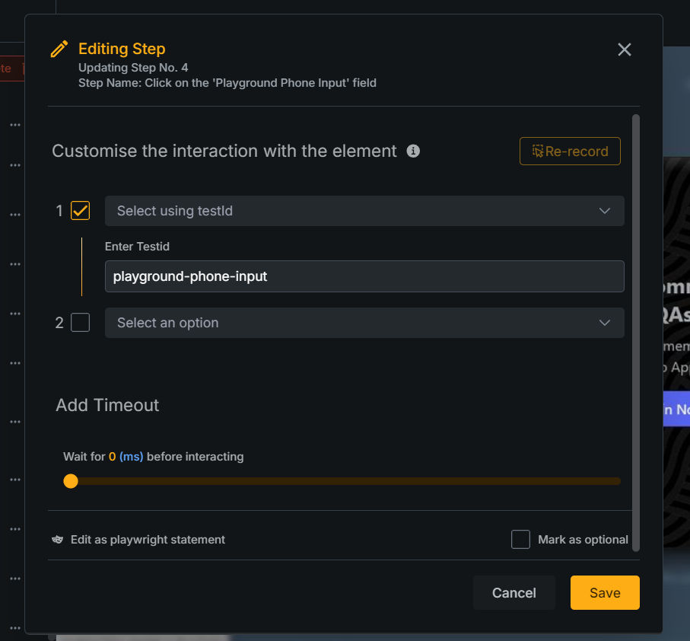Click chevron arrow of testId dropdown

(605, 211)
